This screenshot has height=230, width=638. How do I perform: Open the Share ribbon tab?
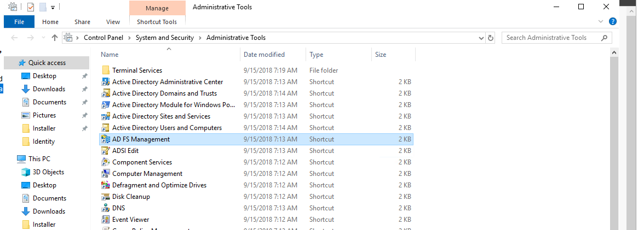[83, 22]
